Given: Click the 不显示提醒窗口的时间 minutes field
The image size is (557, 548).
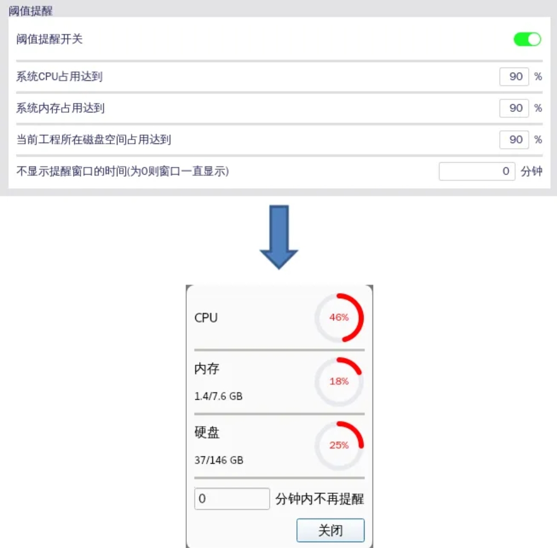Looking at the screenshot, I should point(477,172).
